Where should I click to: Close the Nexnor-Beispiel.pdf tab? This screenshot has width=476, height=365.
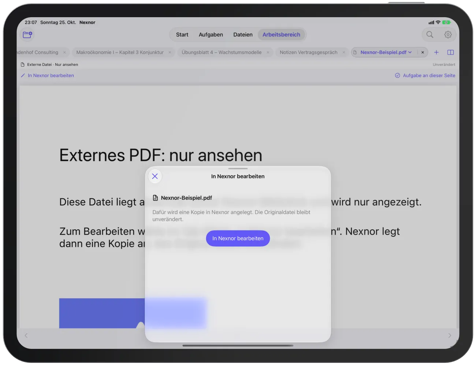tap(423, 52)
